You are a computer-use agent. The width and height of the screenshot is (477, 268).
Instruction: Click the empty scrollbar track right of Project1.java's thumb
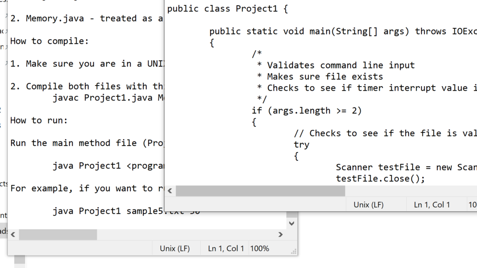click(410, 190)
